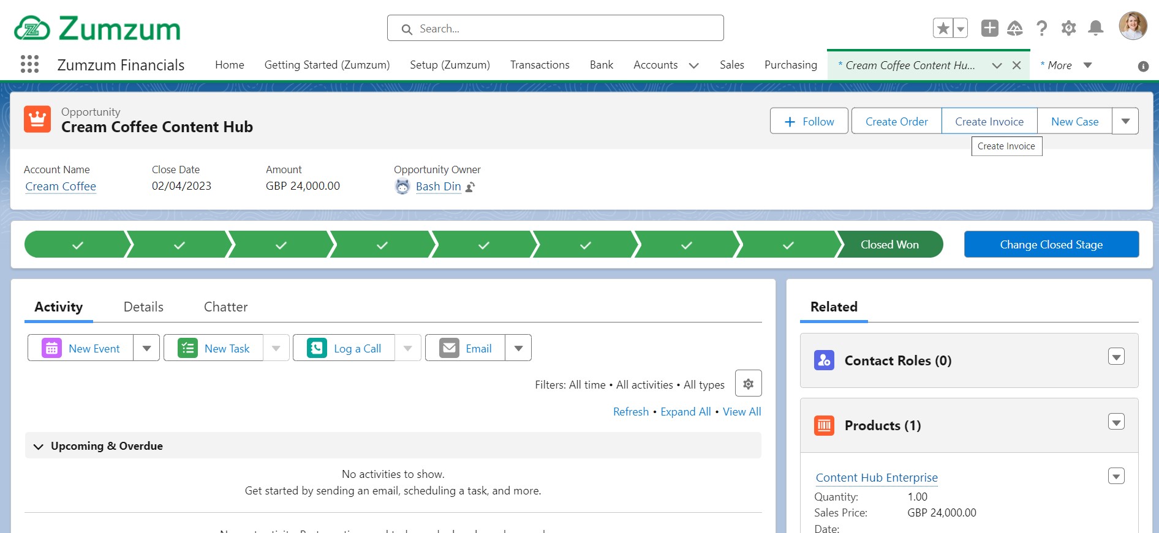
Task: Open Cream Coffee Content Hub tab dropdown chevron
Action: point(997,65)
